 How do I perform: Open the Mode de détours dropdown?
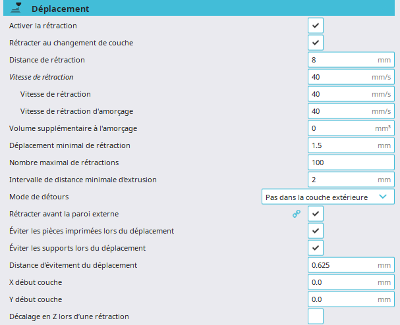tap(328, 197)
